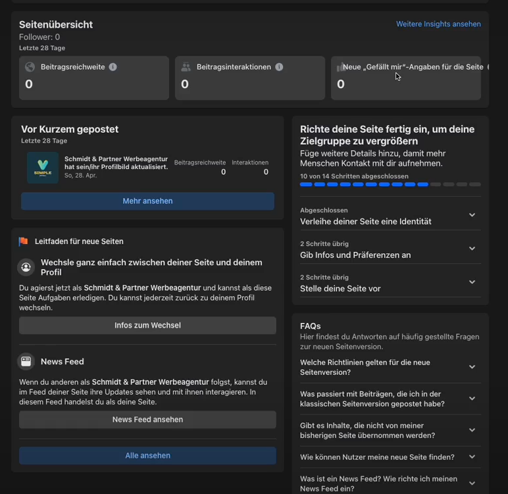Click the globe icon in Beitragsreichweite card
Viewport: 508px width, 494px height.
click(x=30, y=67)
